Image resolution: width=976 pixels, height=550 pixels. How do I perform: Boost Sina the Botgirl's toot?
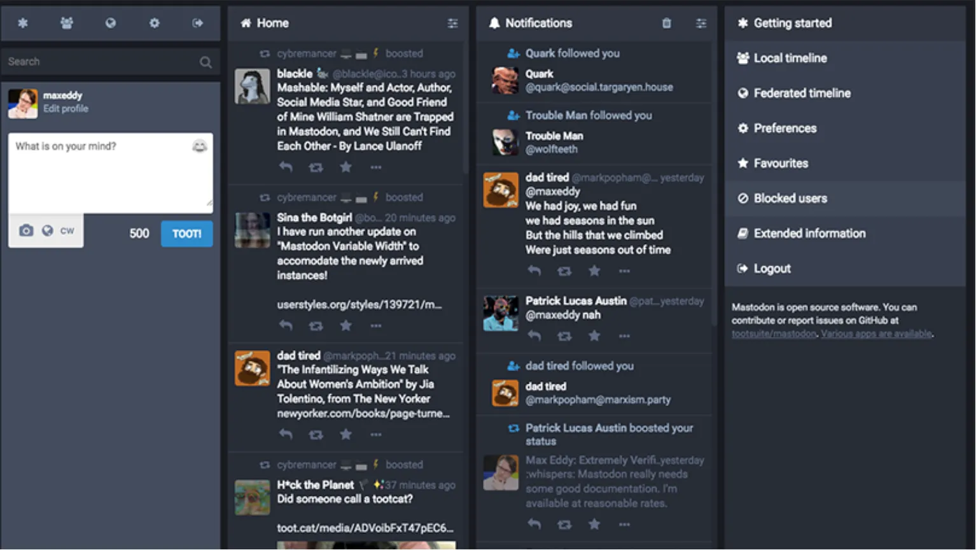[x=316, y=326]
